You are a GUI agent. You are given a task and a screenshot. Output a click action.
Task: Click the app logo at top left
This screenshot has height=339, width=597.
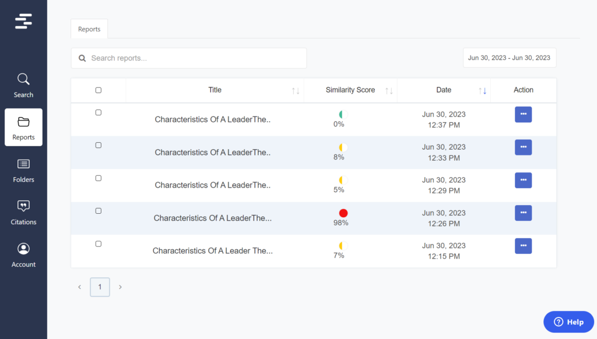click(x=23, y=21)
